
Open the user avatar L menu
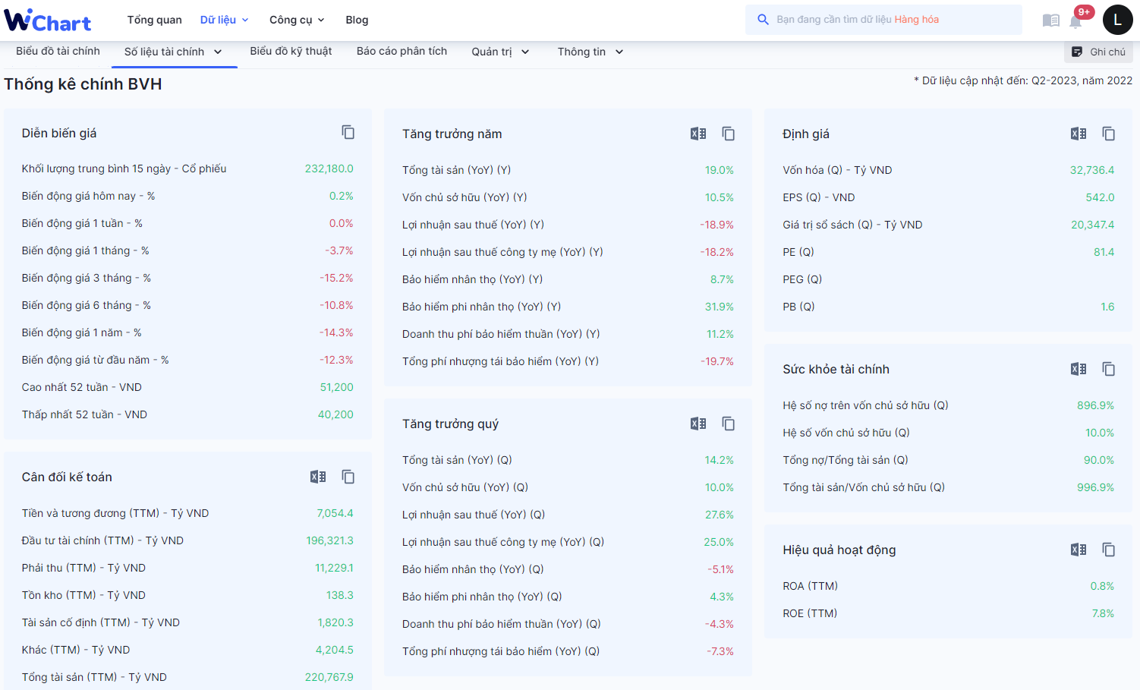pyautogui.click(x=1117, y=20)
